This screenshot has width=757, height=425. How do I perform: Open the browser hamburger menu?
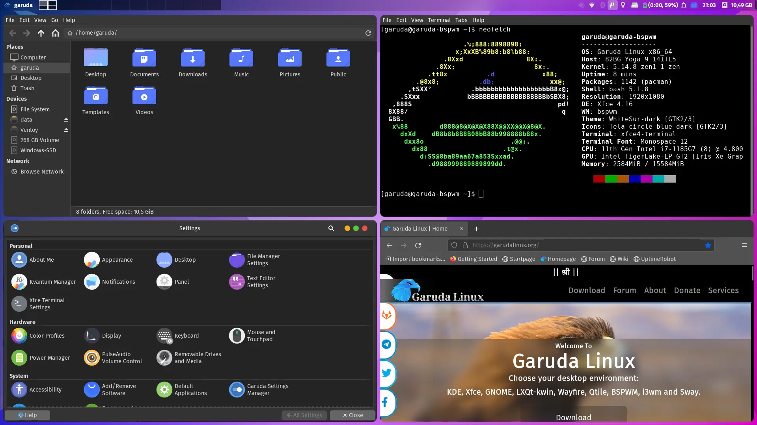point(744,245)
